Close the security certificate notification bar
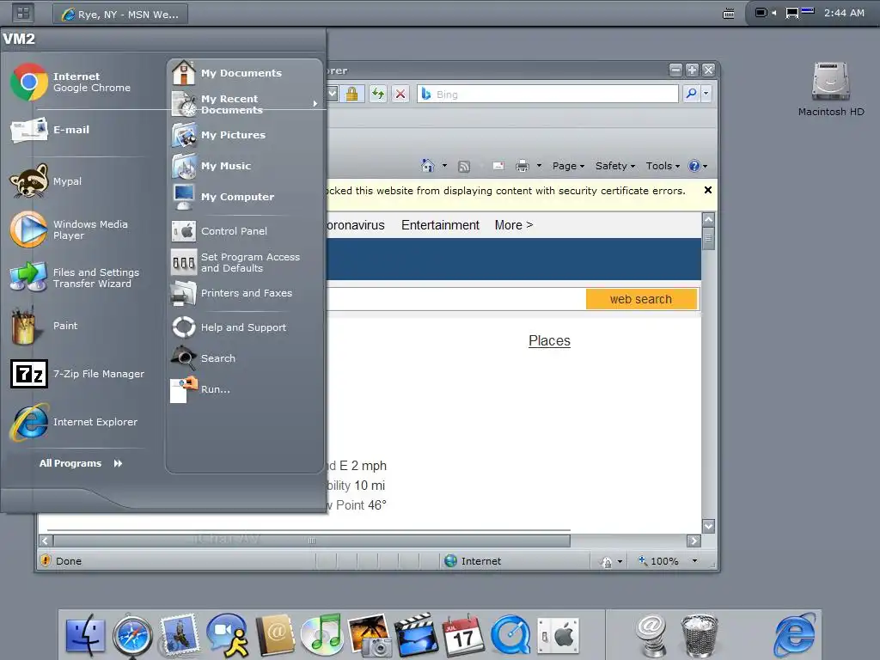This screenshot has width=880, height=660. (708, 190)
